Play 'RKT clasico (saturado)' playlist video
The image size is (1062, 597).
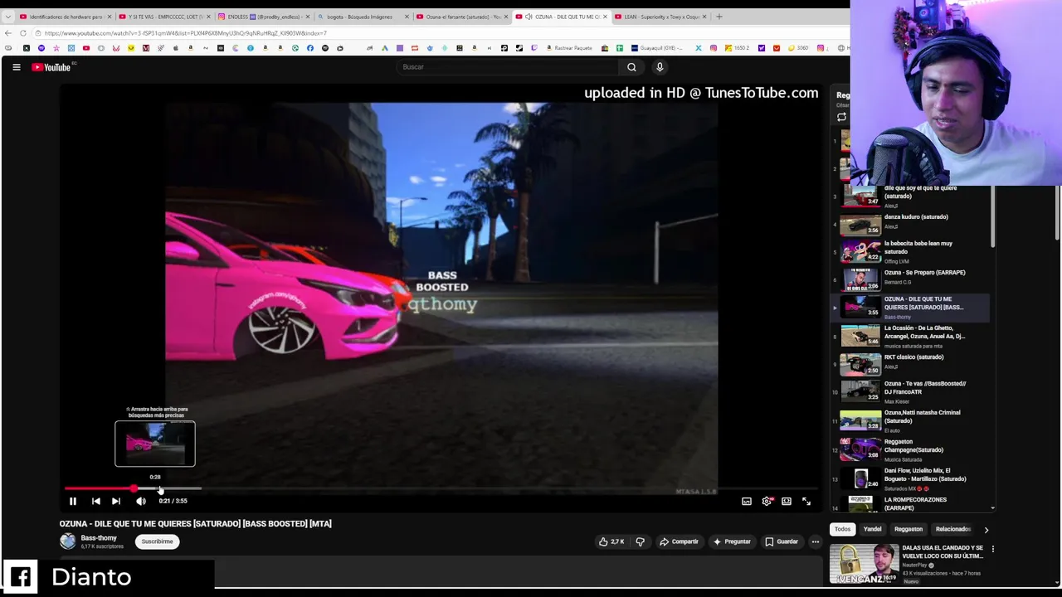pyautogui.click(x=911, y=363)
